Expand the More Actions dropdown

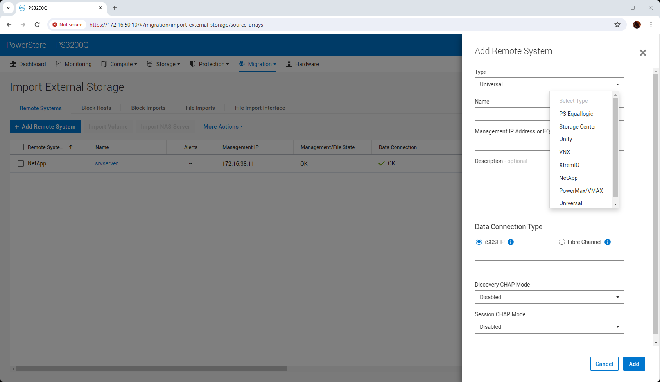click(223, 127)
